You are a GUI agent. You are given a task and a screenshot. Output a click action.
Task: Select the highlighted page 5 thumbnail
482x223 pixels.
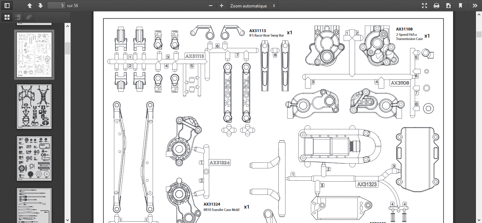tap(34, 55)
